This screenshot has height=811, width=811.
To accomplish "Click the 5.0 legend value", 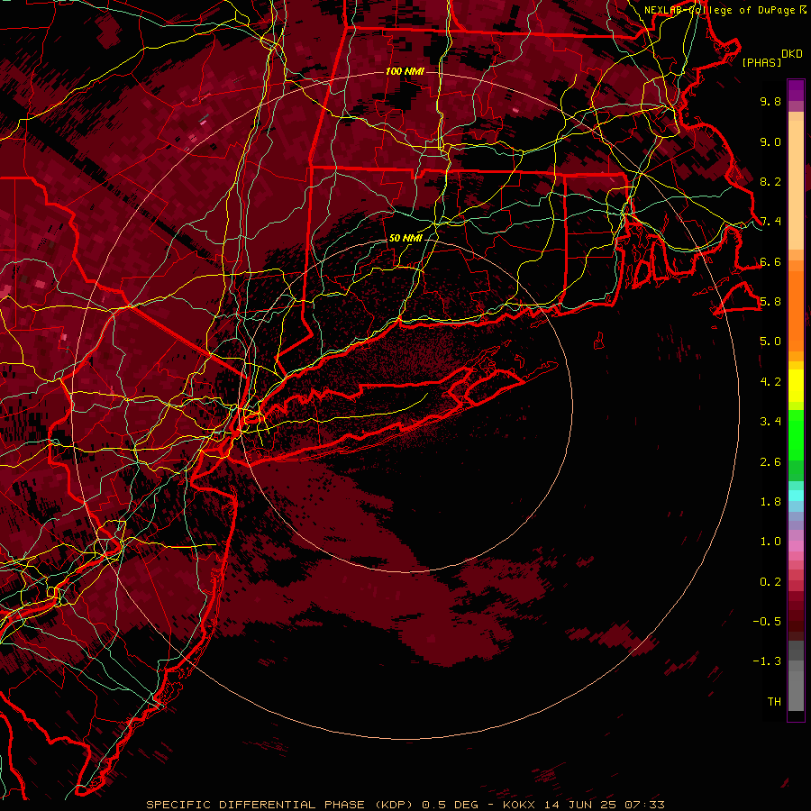I will pos(770,342).
